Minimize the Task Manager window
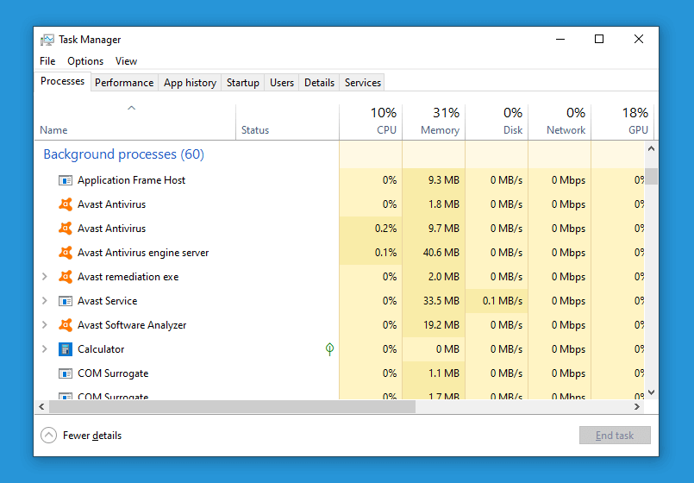Viewport: 694px width, 483px height. pyautogui.click(x=560, y=39)
